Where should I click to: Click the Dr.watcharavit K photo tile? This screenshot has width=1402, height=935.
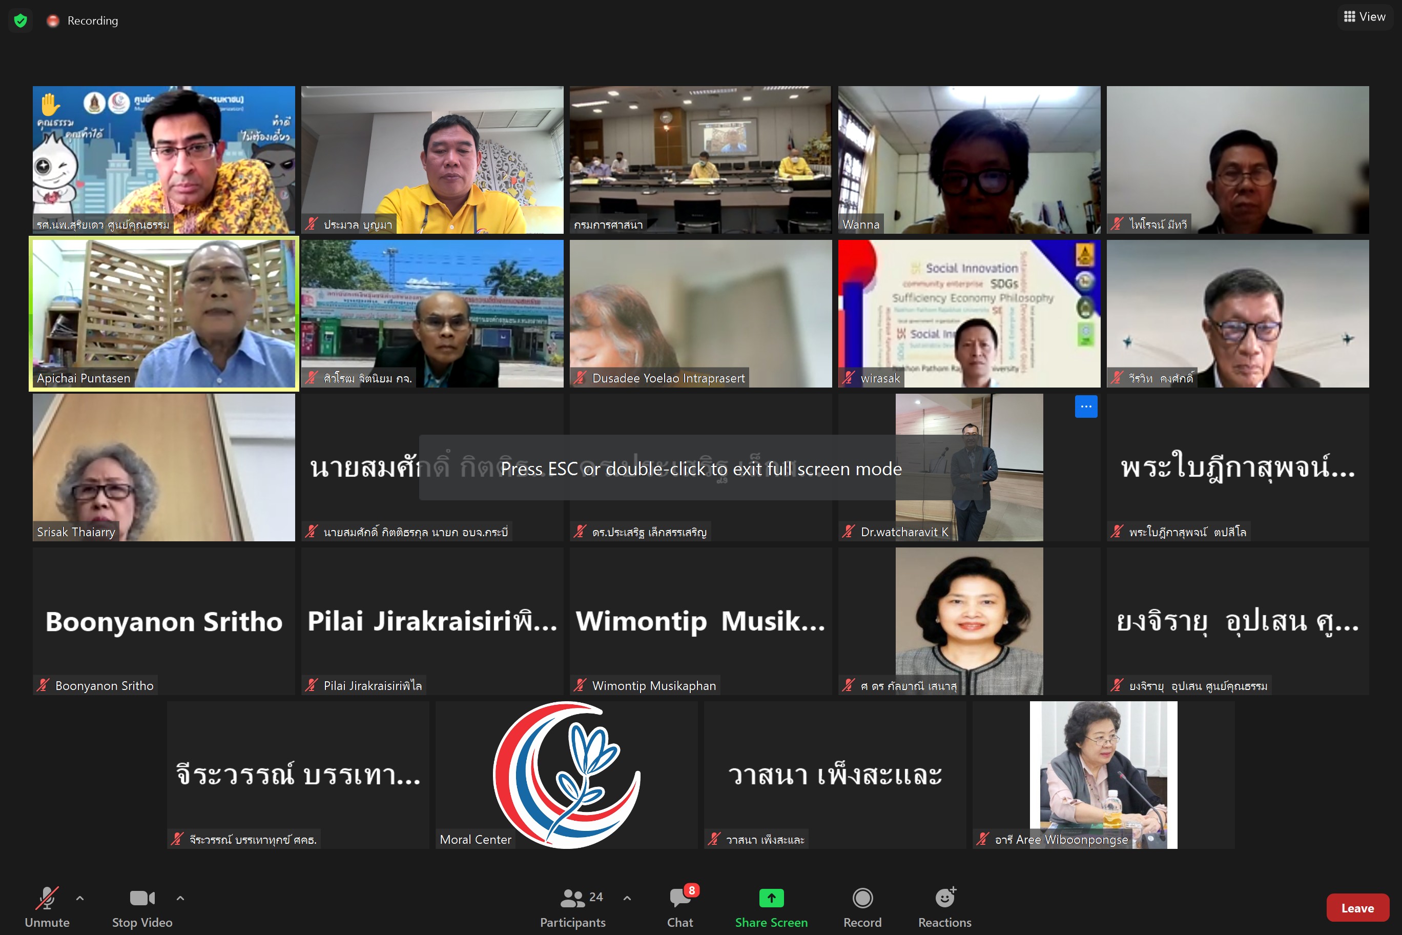(969, 467)
